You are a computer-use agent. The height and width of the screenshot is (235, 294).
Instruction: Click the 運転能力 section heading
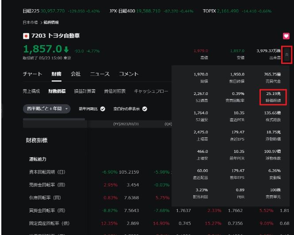(x=38, y=159)
